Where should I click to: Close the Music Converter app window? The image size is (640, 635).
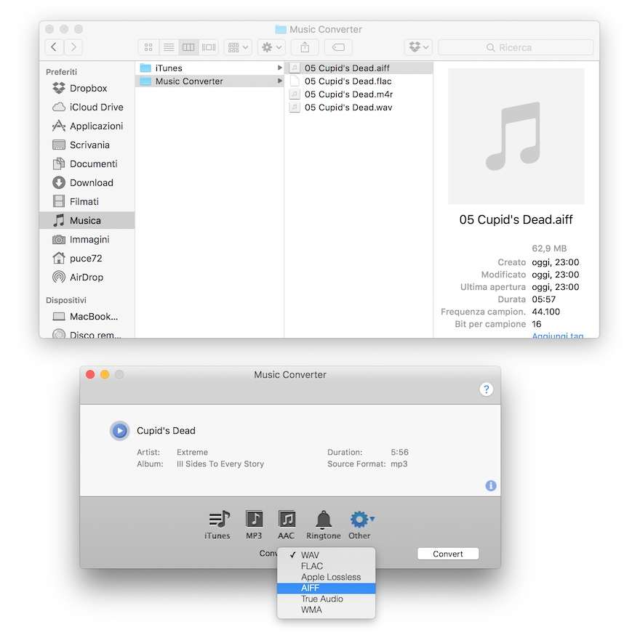click(90, 374)
